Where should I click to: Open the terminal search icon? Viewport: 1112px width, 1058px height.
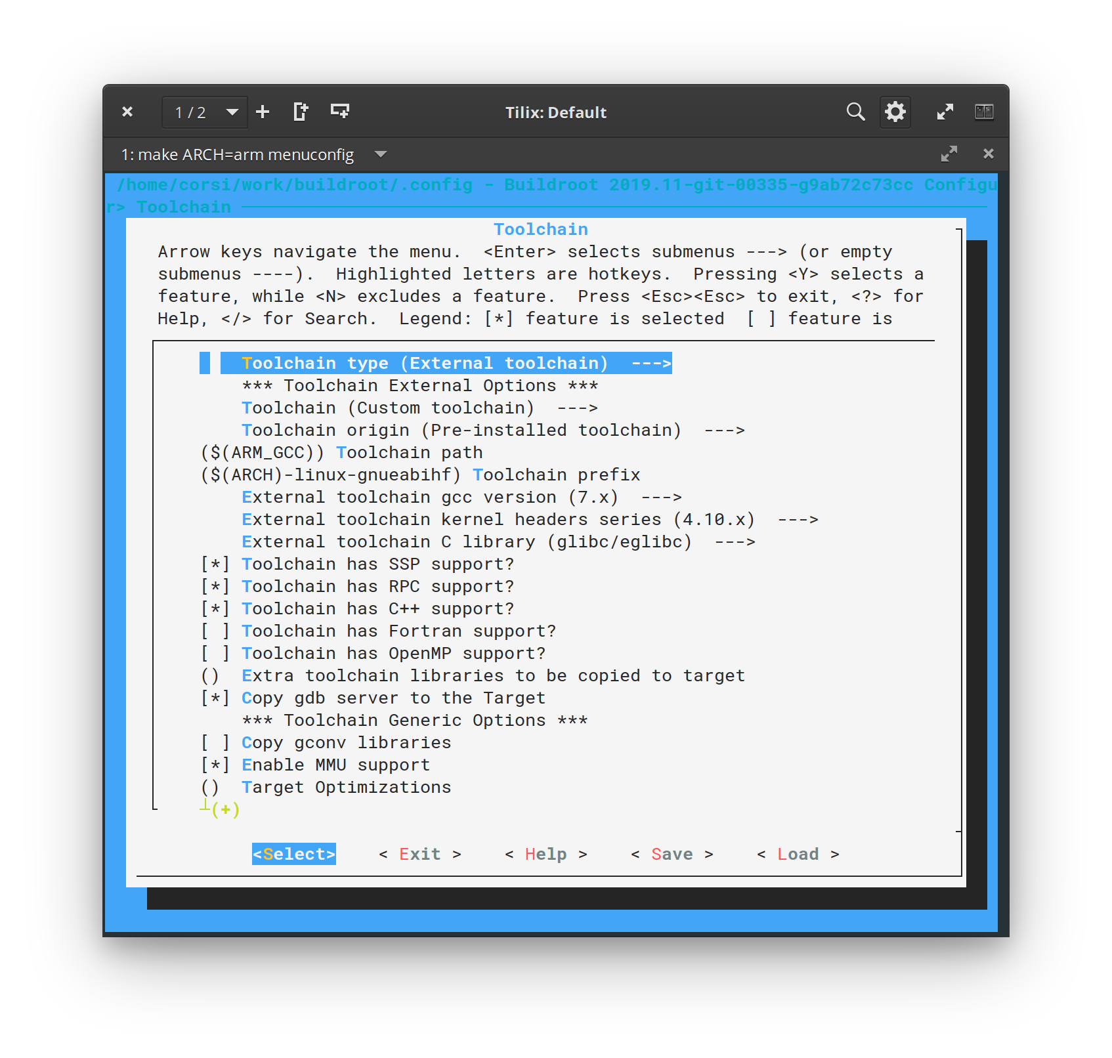855,112
